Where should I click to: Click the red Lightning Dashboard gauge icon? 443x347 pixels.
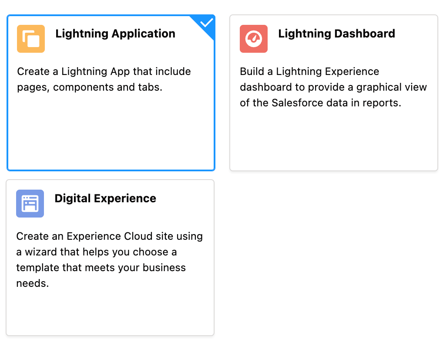pyautogui.click(x=254, y=39)
